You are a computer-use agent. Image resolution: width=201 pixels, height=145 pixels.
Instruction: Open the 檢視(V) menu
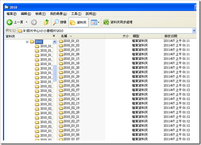tap(40, 14)
